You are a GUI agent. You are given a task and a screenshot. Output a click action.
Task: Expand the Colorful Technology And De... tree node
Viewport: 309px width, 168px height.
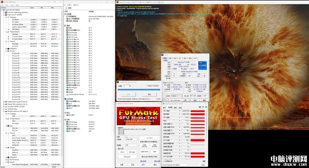click(4, 12)
